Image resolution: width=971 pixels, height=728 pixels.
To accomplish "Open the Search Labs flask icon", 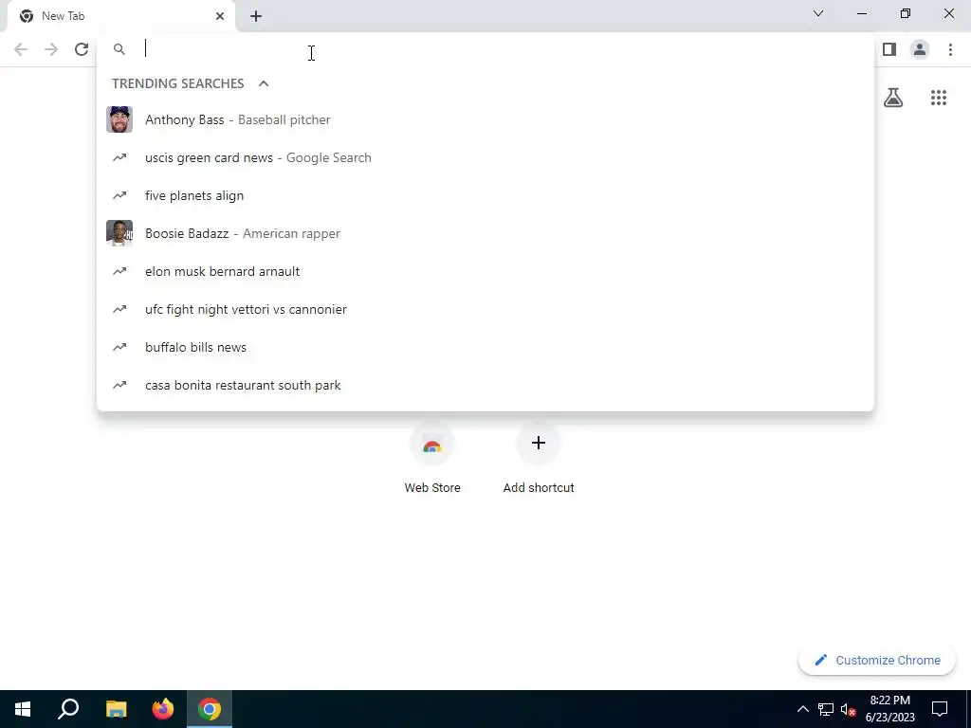I will pyautogui.click(x=893, y=98).
